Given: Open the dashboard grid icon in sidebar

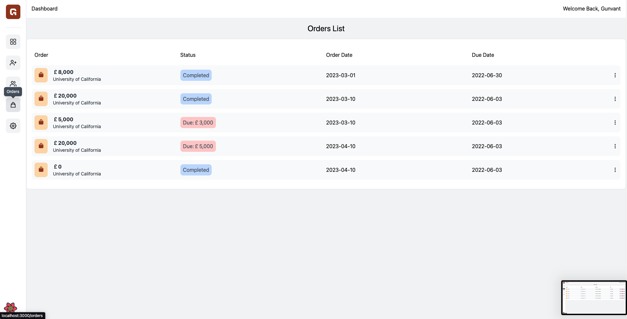Looking at the screenshot, I should (x=13, y=42).
